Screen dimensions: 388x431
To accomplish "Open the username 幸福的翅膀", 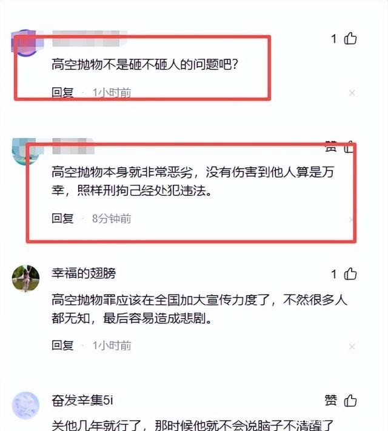I will click(x=84, y=273).
